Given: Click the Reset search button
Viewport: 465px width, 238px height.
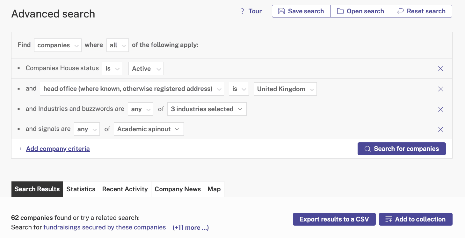Looking at the screenshot, I should point(421,11).
